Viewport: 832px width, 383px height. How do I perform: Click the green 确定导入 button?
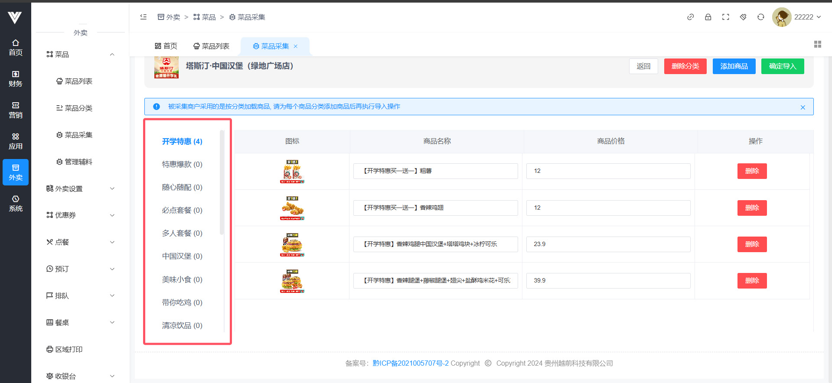point(782,66)
